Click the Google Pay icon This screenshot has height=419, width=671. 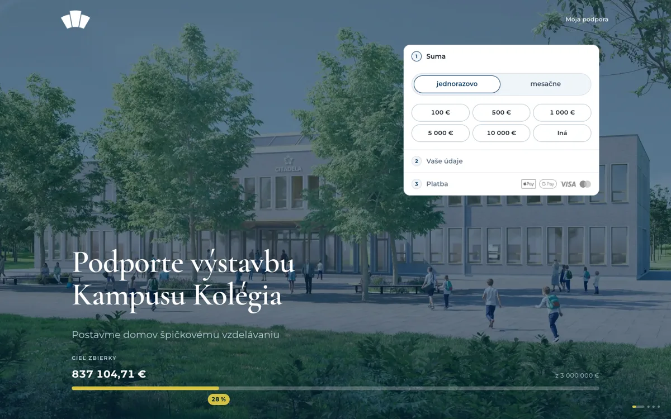coord(548,184)
